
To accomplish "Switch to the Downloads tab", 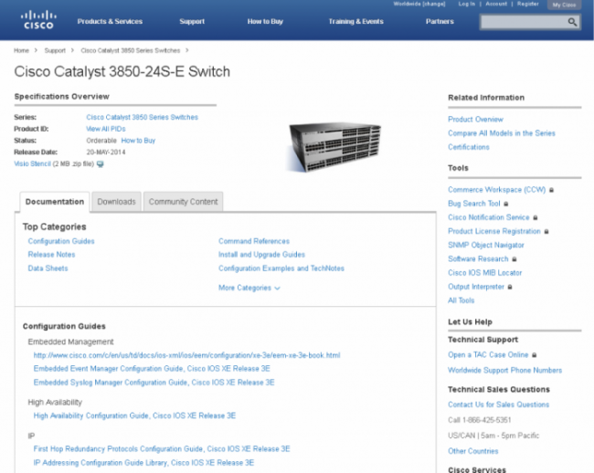I will [116, 202].
